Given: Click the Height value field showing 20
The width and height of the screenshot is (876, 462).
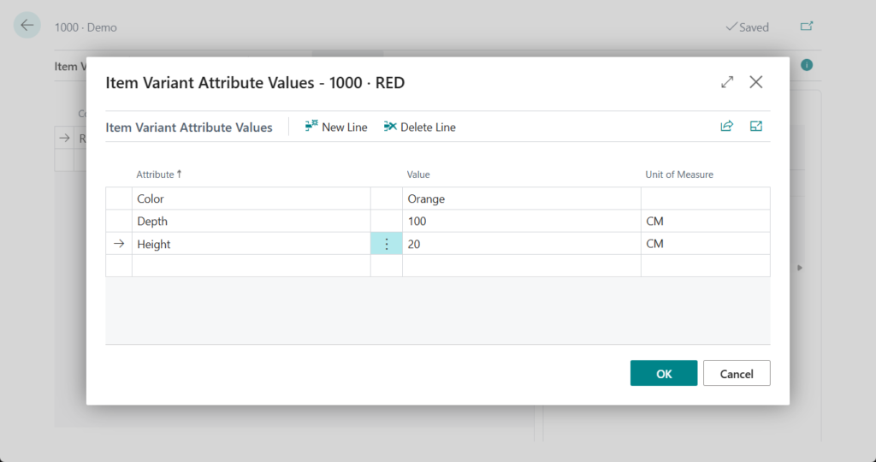Looking at the screenshot, I should (x=520, y=244).
